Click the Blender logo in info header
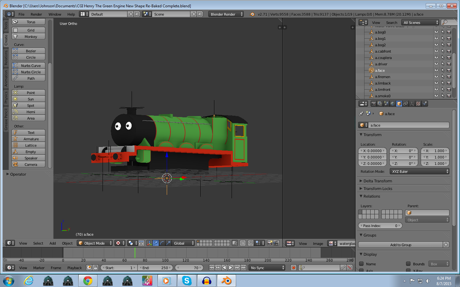460x287 pixels. (252, 14)
